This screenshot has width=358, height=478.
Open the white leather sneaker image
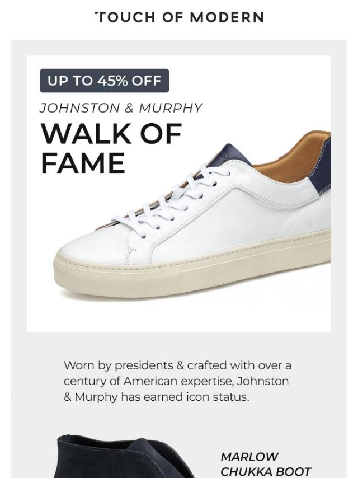pyautogui.click(x=192, y=215)
